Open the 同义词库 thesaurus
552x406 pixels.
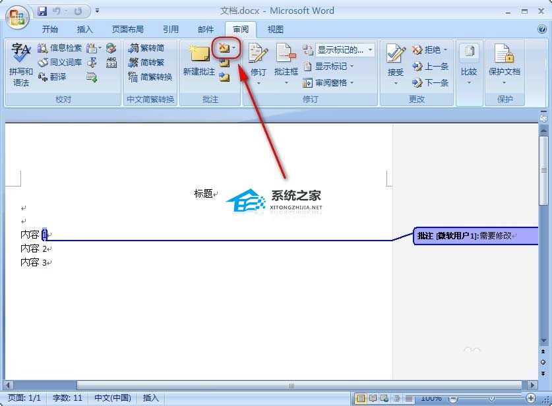point(60,63)
